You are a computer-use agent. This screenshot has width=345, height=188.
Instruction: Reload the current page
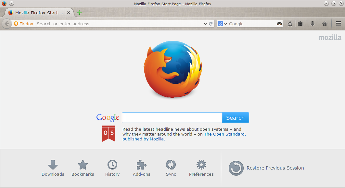(211, 24)
